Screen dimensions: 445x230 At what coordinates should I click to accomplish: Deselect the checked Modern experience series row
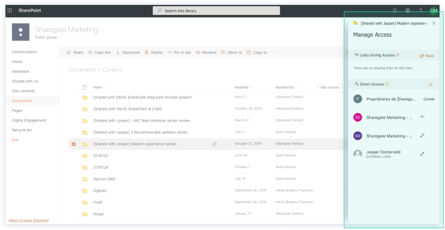(73, 144)
